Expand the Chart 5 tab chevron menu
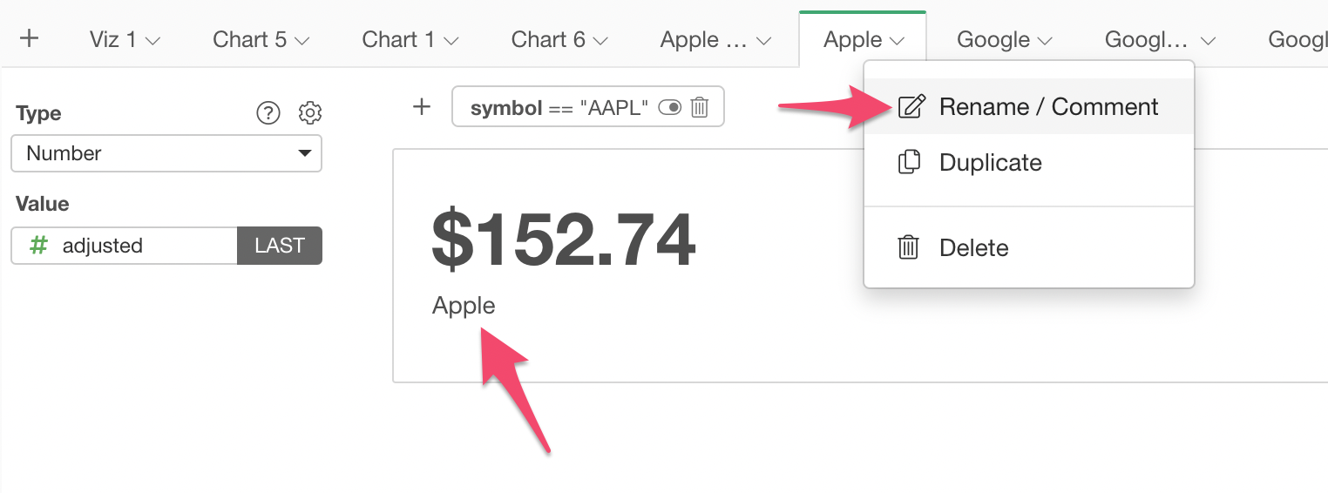Image resolution: width=1328 pixels, height=493 pixels. [302, 41]
